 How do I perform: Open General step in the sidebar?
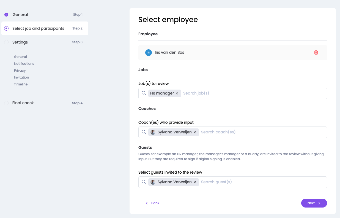[20, 15]
